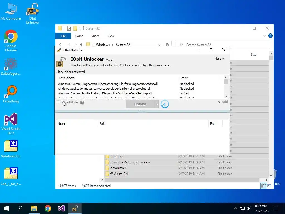Viewport: 285px width, 214px height.
Task: Click Windows Start button
Action: [x=7, y=208]
